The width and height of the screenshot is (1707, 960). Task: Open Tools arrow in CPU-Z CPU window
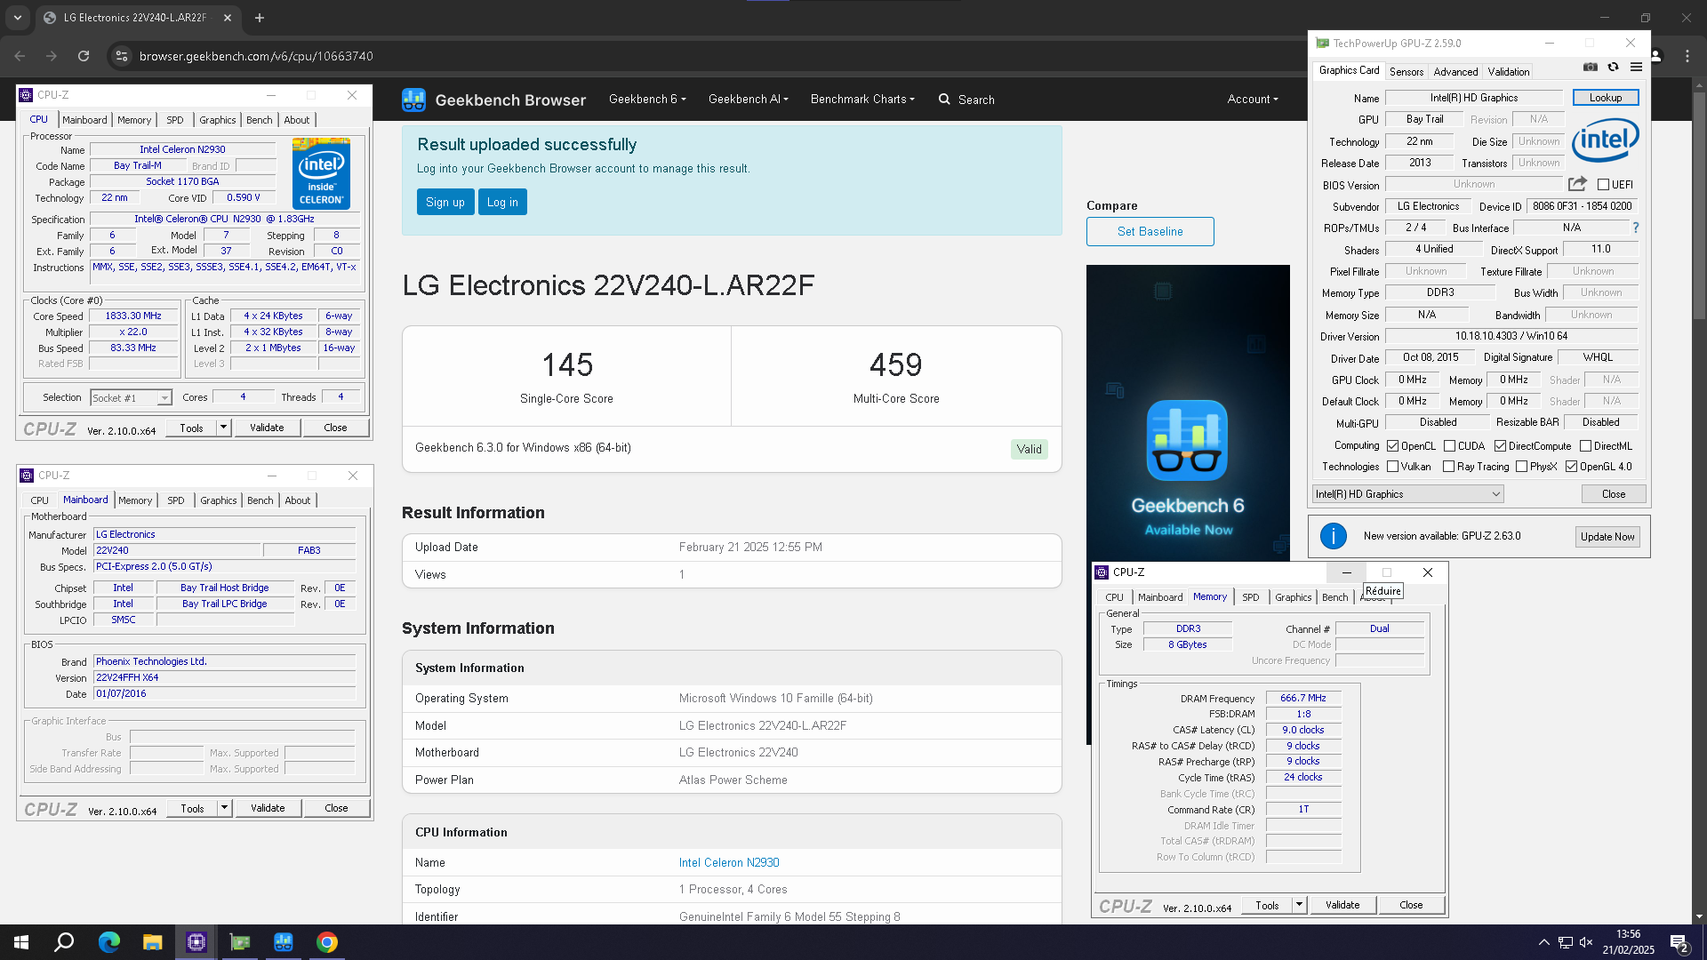pyautogui.click(x=223, y=428)
